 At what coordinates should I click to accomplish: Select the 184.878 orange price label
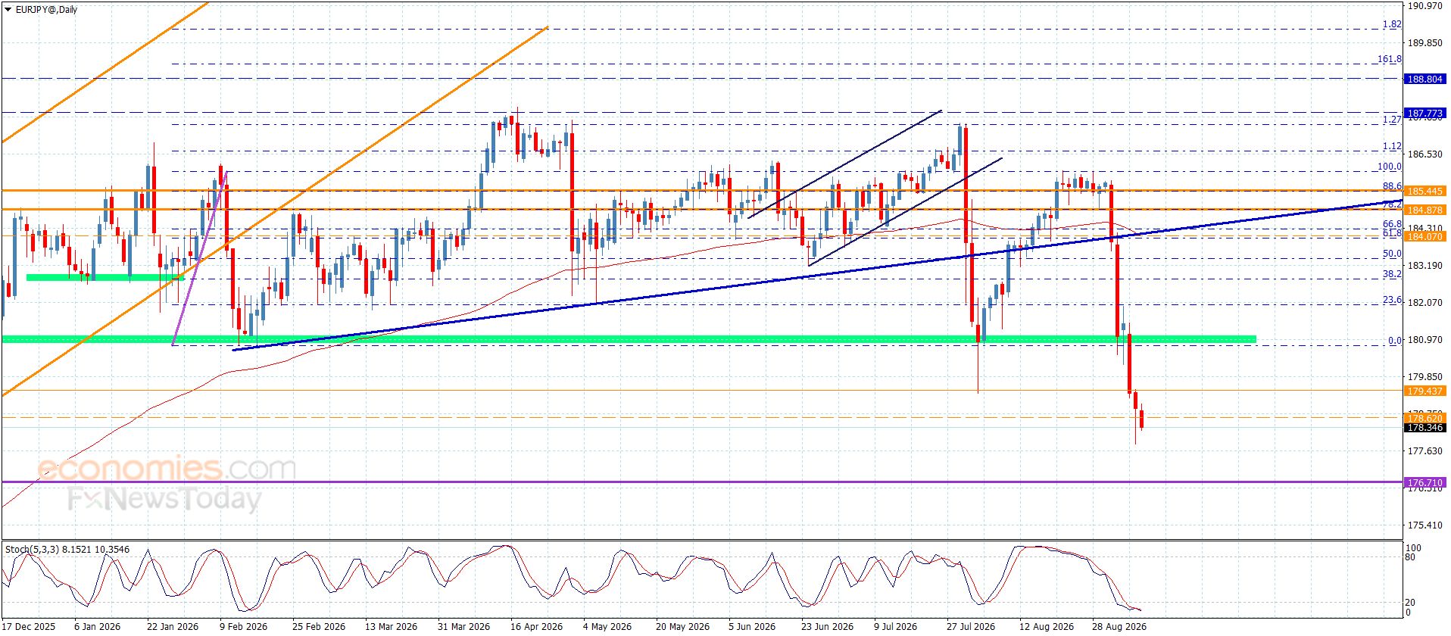coord(1424,210)
